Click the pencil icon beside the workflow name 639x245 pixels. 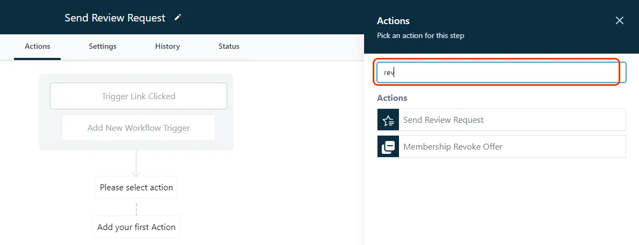tap(178, 18)
